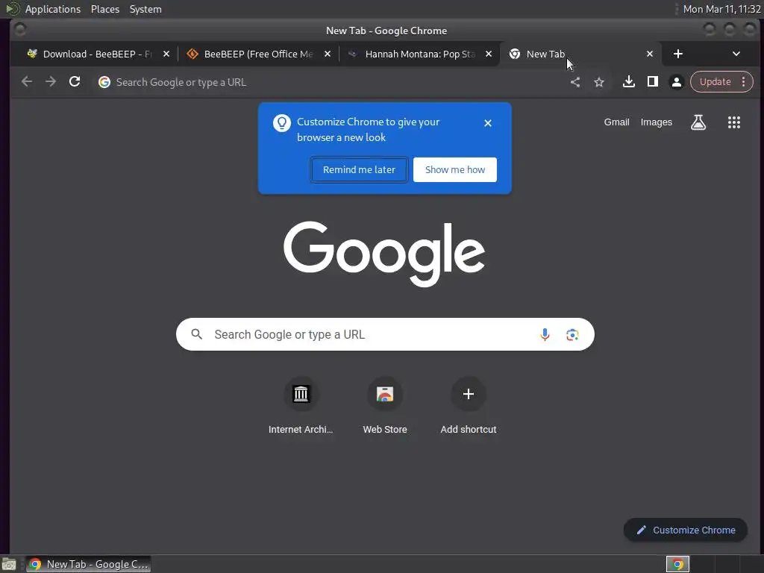Close the BeeBEEP Free Office tab
The width and height of the screenshot is (764, 573).
point(328,54)
